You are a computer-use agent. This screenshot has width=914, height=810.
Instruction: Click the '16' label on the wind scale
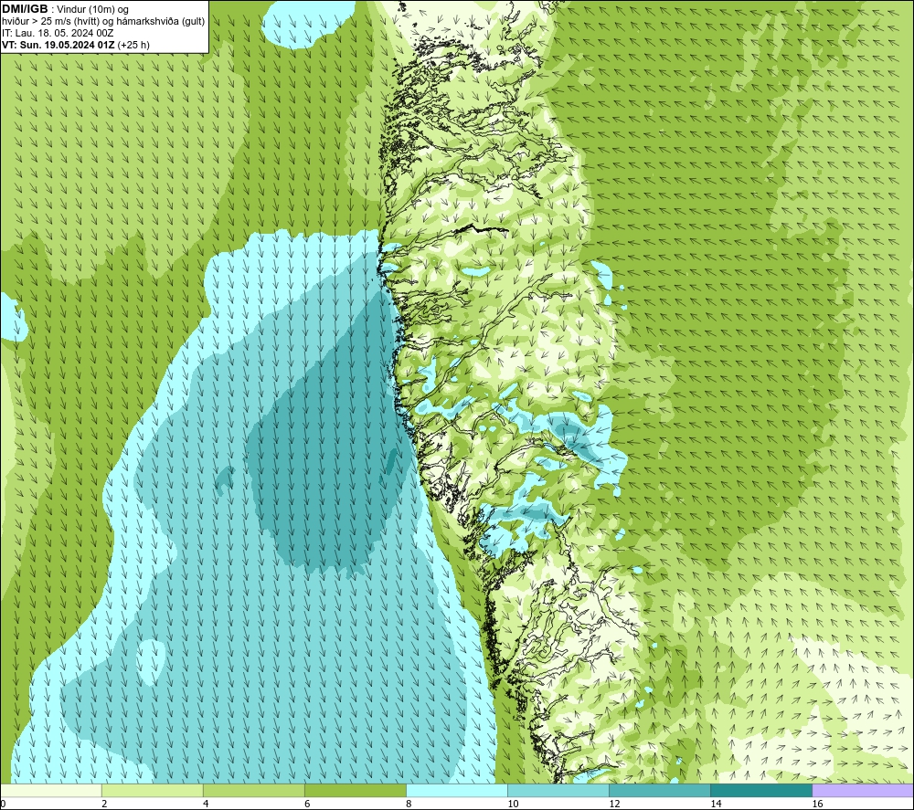[816, 804]
